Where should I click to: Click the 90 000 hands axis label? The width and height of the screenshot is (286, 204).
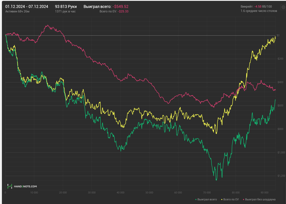265,193
